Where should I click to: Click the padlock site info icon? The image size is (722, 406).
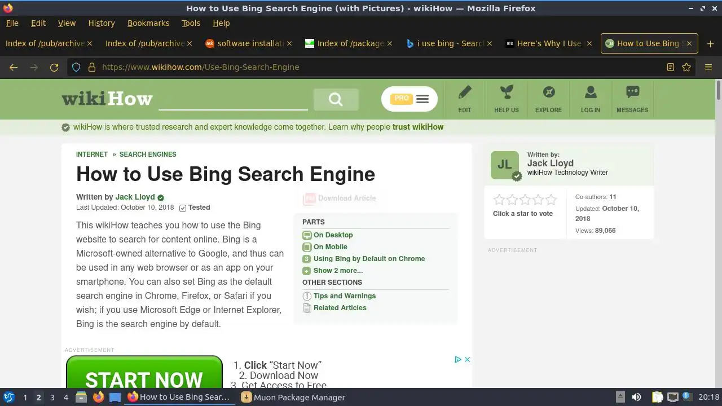point(92,67)
